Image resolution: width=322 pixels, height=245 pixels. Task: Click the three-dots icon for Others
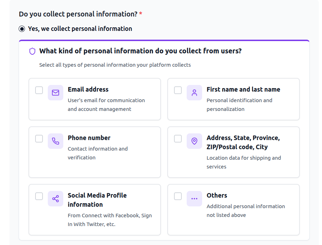point(194,199)
